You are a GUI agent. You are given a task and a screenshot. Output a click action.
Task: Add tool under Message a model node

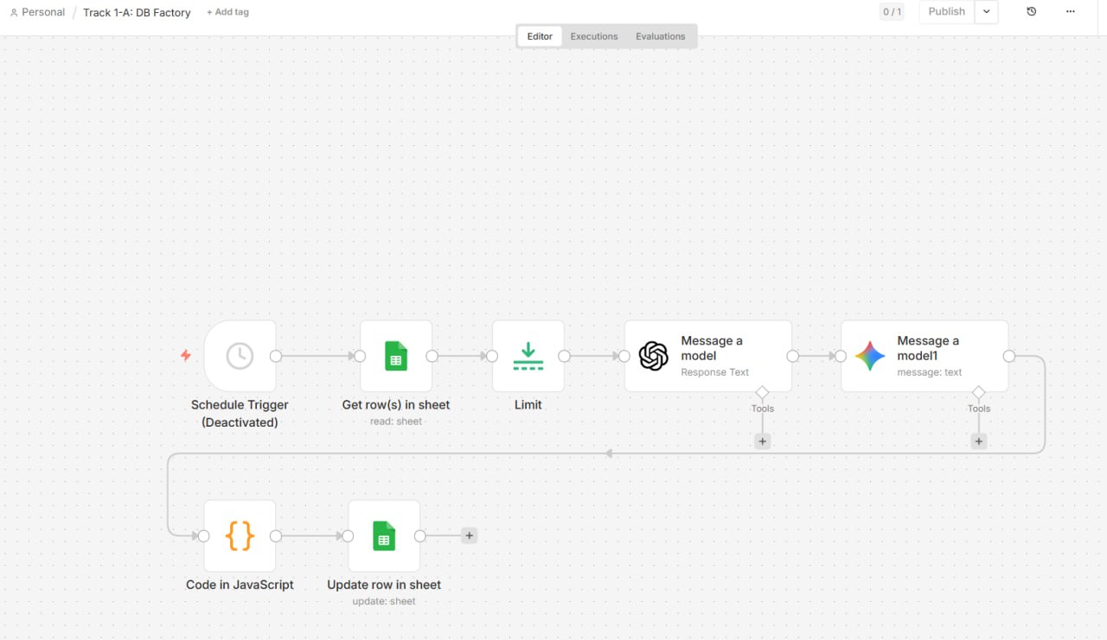coord(762,441)
